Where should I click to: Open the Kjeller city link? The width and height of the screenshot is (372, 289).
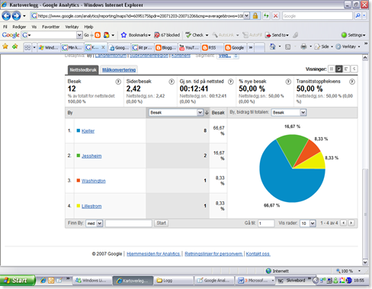tap(88, 131)
